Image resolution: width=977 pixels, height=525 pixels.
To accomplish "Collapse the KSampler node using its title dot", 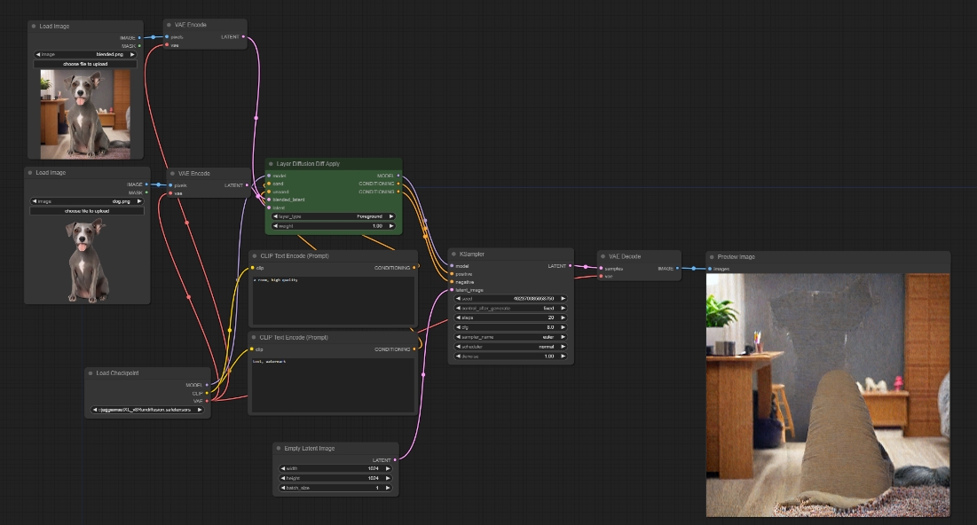I will click(453, 254).
